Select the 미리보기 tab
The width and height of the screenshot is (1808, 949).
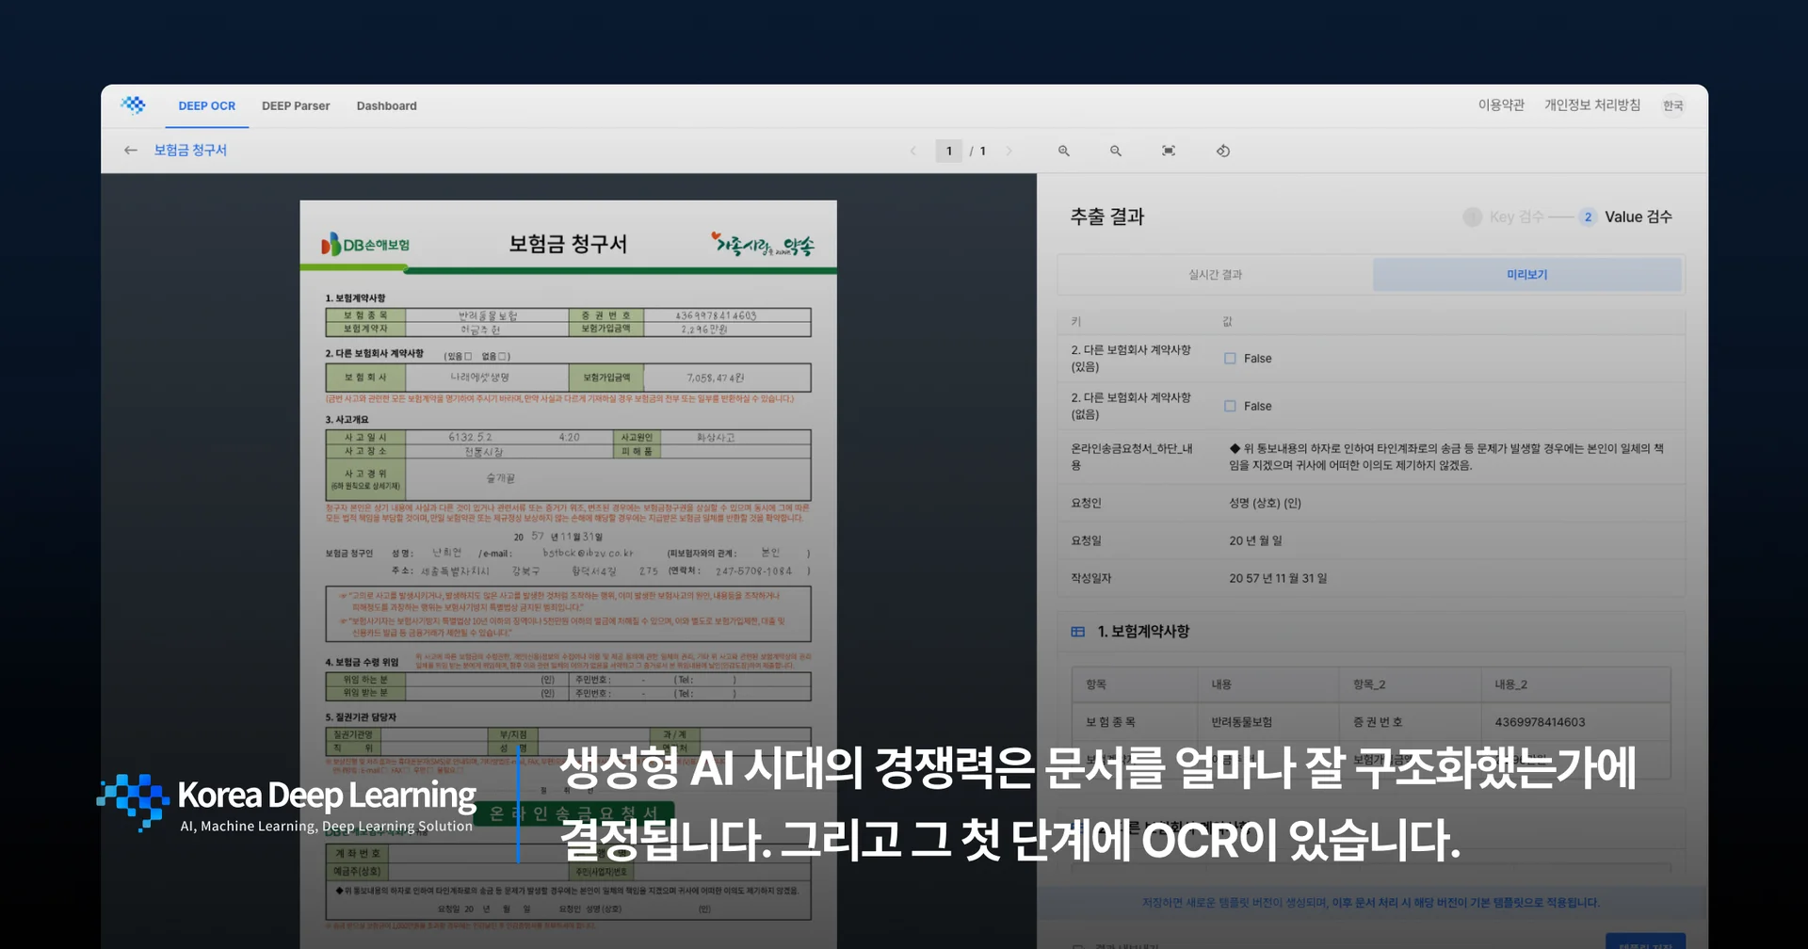click(x=1526, y=275)
